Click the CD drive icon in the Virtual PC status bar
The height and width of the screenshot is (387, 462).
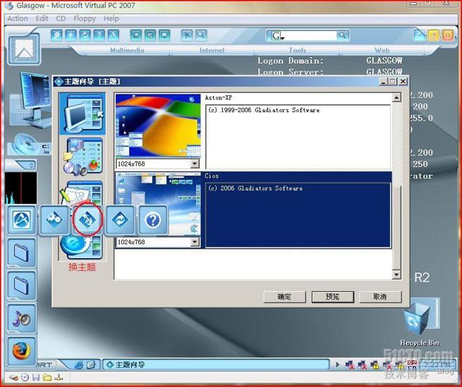tap(25, 377)
